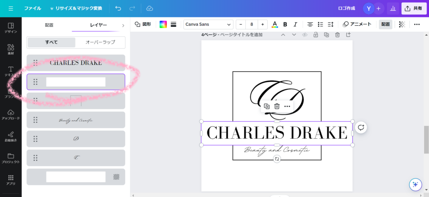Switch to the レイヤー tab

click(98, 25)
